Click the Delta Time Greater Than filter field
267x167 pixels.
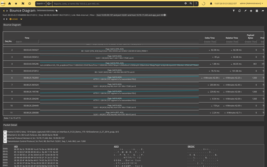click(210, 42)
